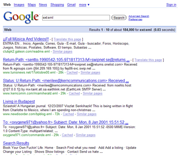Focus the search box containing ext:eml
Viewport: 179px width, 157px height.
pos(76,18)
